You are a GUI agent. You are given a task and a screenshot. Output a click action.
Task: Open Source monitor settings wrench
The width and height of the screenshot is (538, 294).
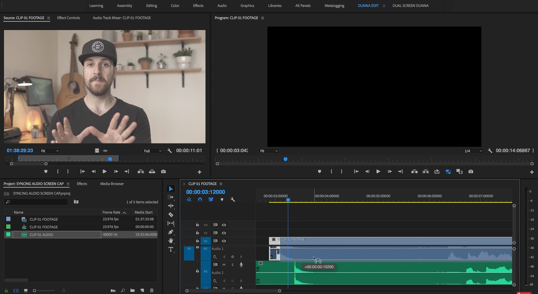coord(170,151)
